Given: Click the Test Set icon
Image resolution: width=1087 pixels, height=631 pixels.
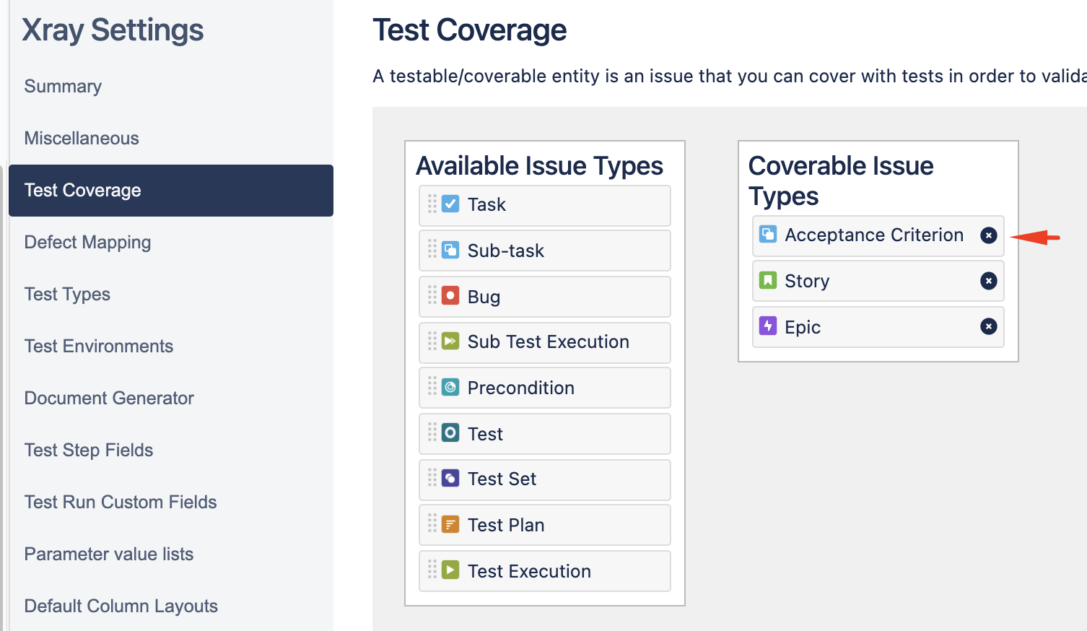Looking at the screenshot, I should (x=450, y=478).
